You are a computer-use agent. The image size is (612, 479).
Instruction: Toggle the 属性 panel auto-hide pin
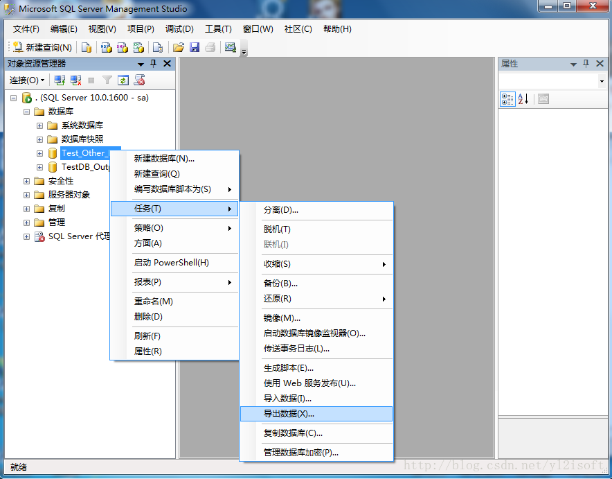tap(586, 64)
